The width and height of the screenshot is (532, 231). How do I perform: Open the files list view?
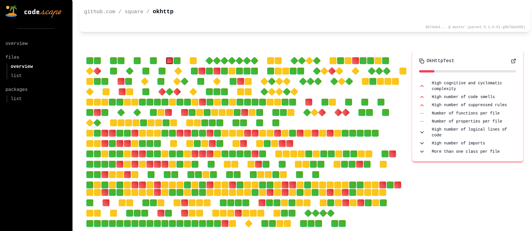pyautogui.click(x=16, y=75)
